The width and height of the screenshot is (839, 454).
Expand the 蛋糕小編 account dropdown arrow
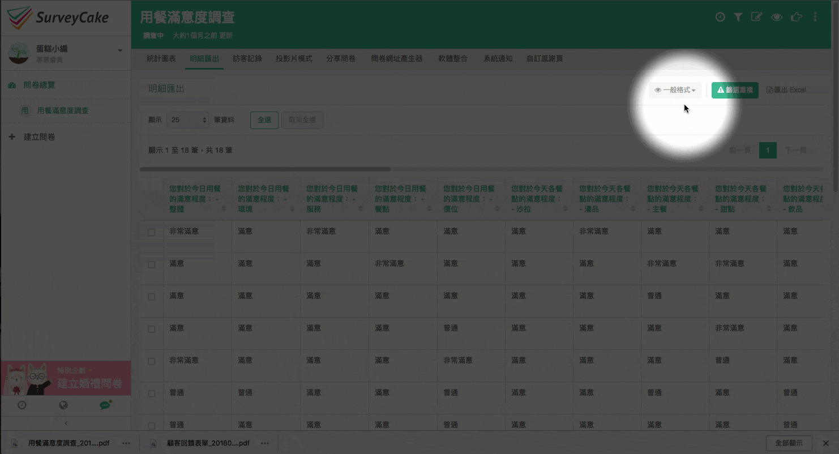click(x=120, y=51)
